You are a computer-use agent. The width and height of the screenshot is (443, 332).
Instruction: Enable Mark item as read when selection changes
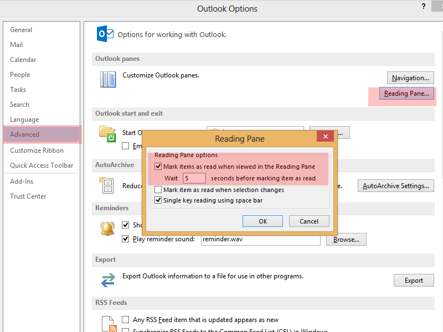tap(158, 190)
